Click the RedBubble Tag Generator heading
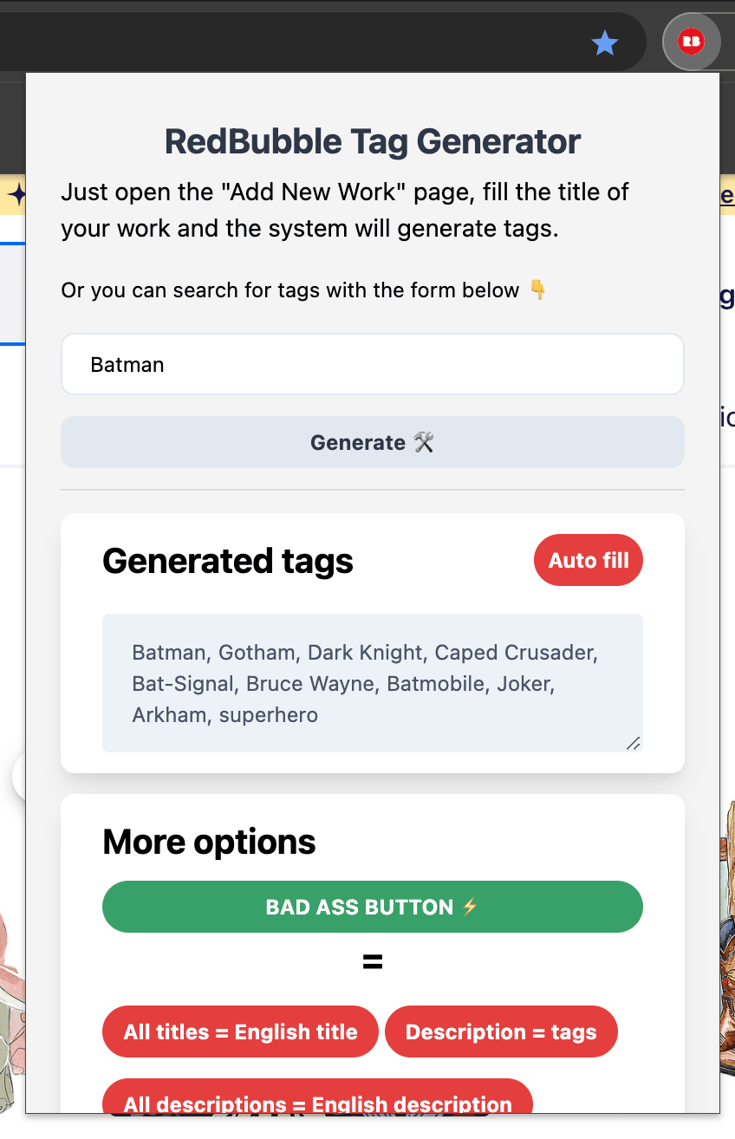Screen dimensions: 735x1139 [x=373, y=141]
